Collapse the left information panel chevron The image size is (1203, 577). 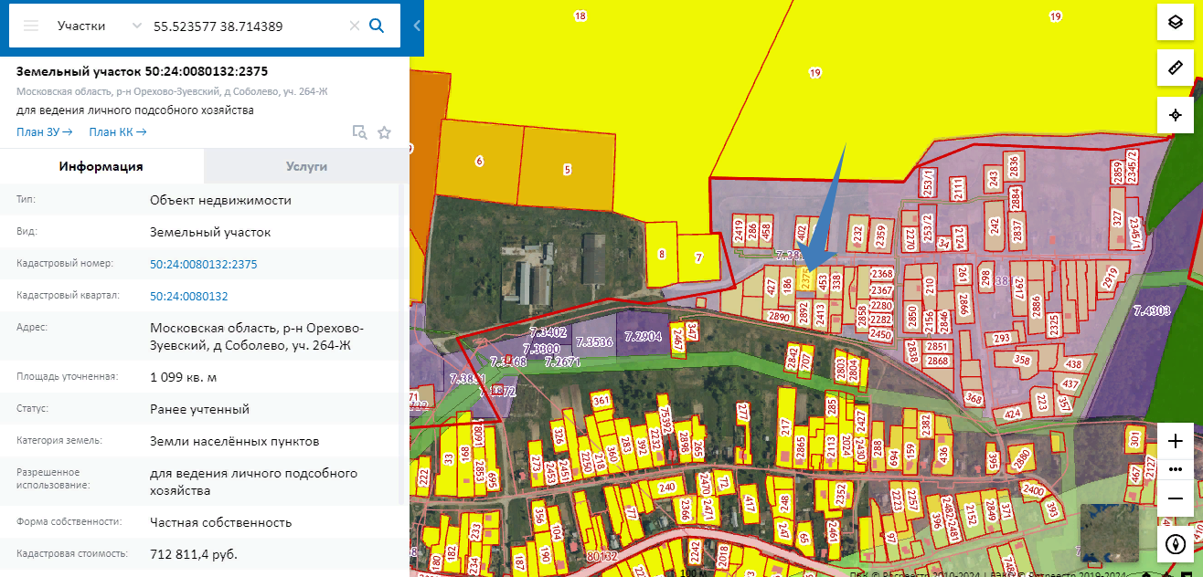417,26
